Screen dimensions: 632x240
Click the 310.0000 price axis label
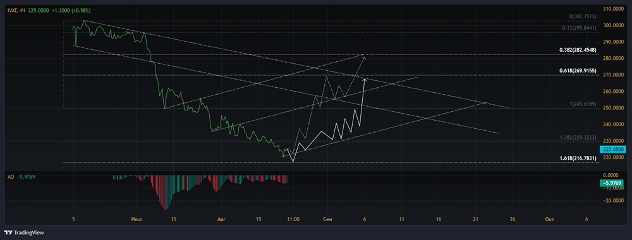point(613,8)
